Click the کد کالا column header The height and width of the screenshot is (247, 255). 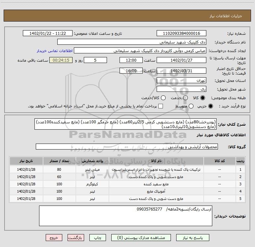[220, 161]
